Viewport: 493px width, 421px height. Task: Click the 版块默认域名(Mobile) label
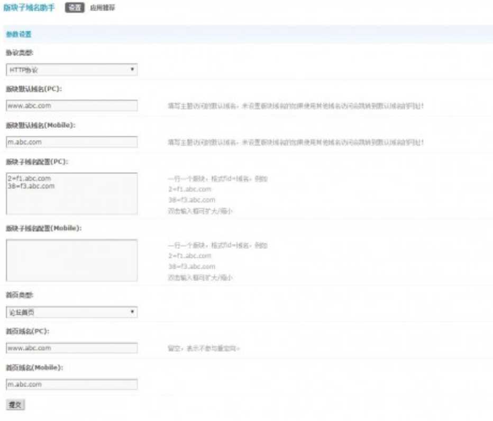pyautogui.click(x=41, y=125)
